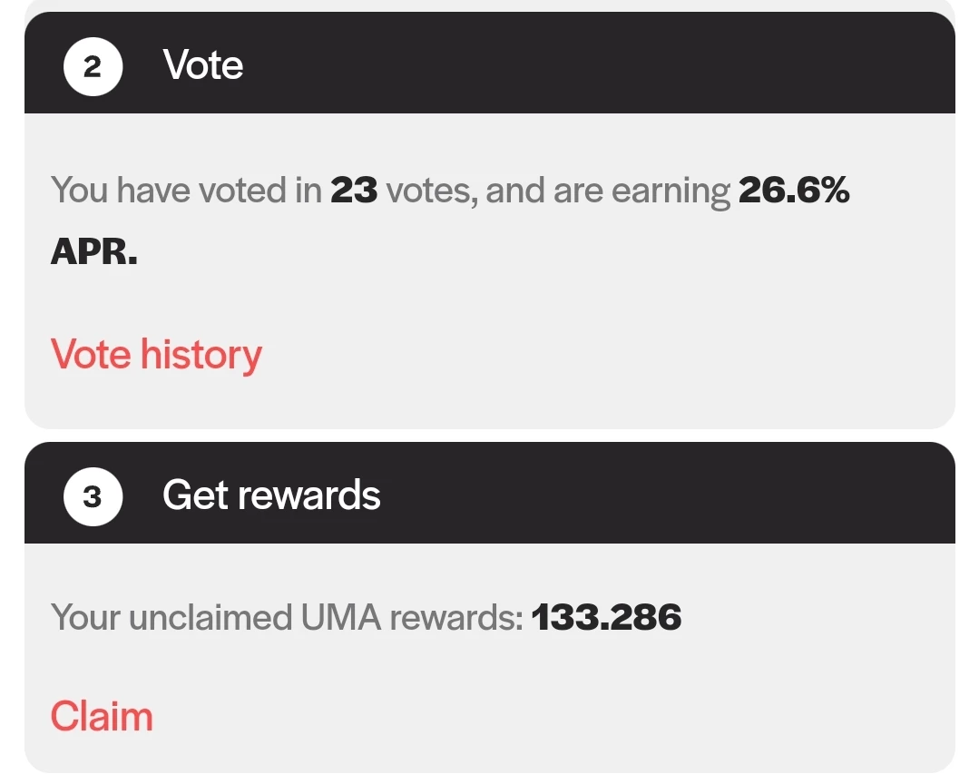Click the step 3 circle badge
Viewport: 979px width, 784px height.
(x=93, y=496)
